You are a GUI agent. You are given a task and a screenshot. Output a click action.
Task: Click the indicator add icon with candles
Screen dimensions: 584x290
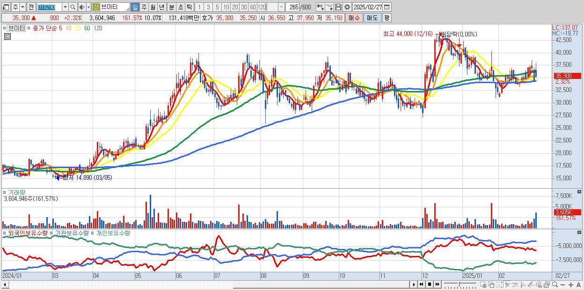coord(320,7)
